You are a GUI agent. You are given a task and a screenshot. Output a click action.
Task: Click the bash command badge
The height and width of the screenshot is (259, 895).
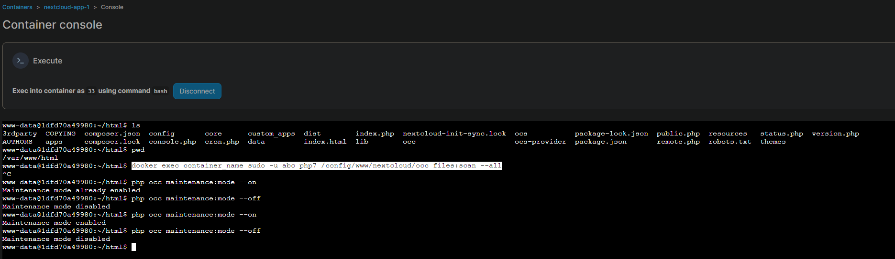coord(160,91)
